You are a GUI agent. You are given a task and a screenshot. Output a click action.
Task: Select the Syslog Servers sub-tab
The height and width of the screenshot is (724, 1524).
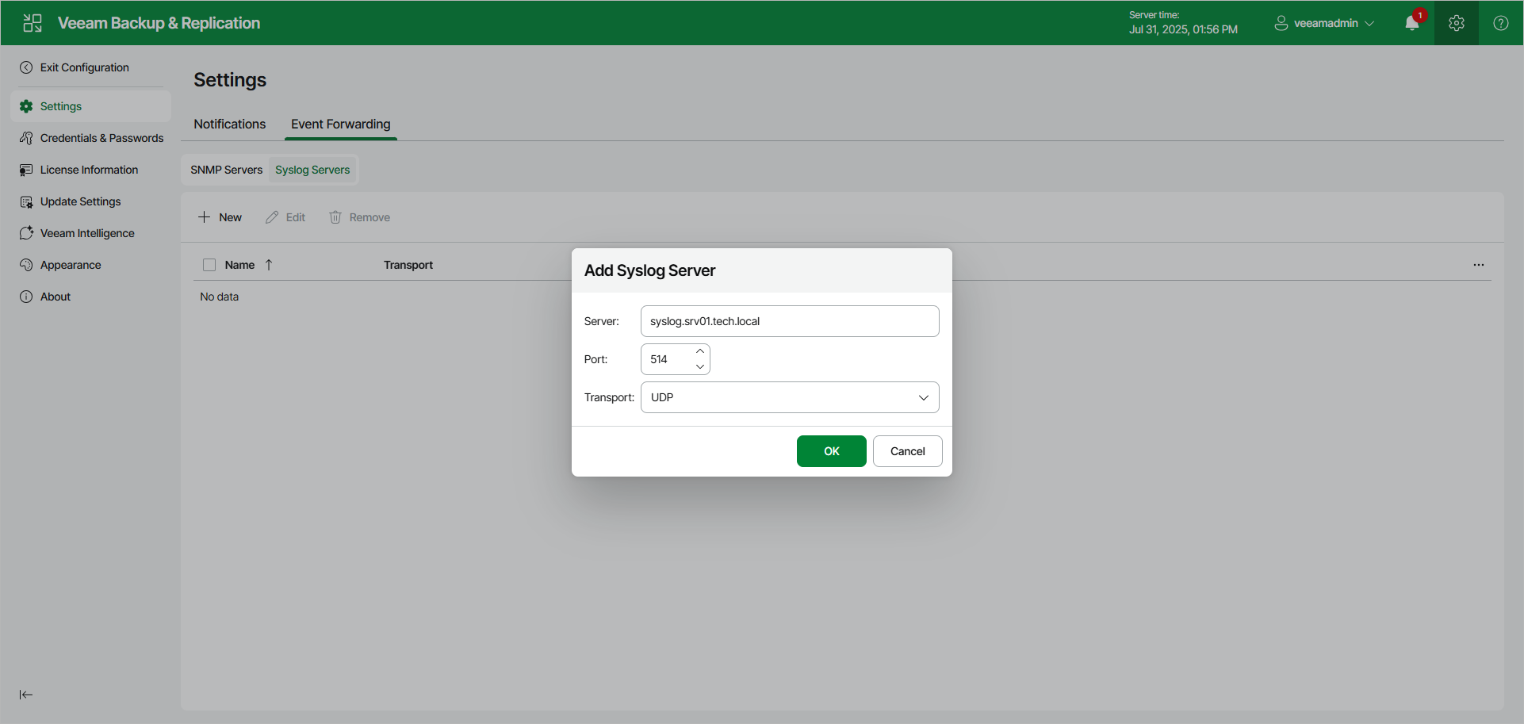pyautogui.click(x=312, y=170)
